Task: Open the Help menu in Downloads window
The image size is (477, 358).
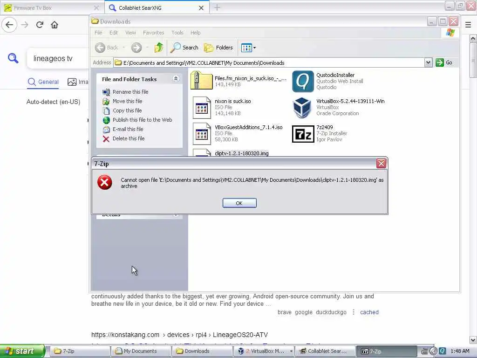Action: 195,33
